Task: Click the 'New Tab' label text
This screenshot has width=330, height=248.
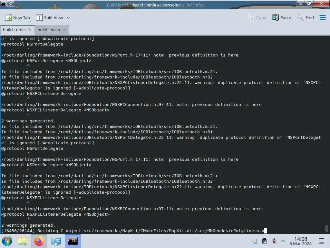Action: [x=22, y=17]
